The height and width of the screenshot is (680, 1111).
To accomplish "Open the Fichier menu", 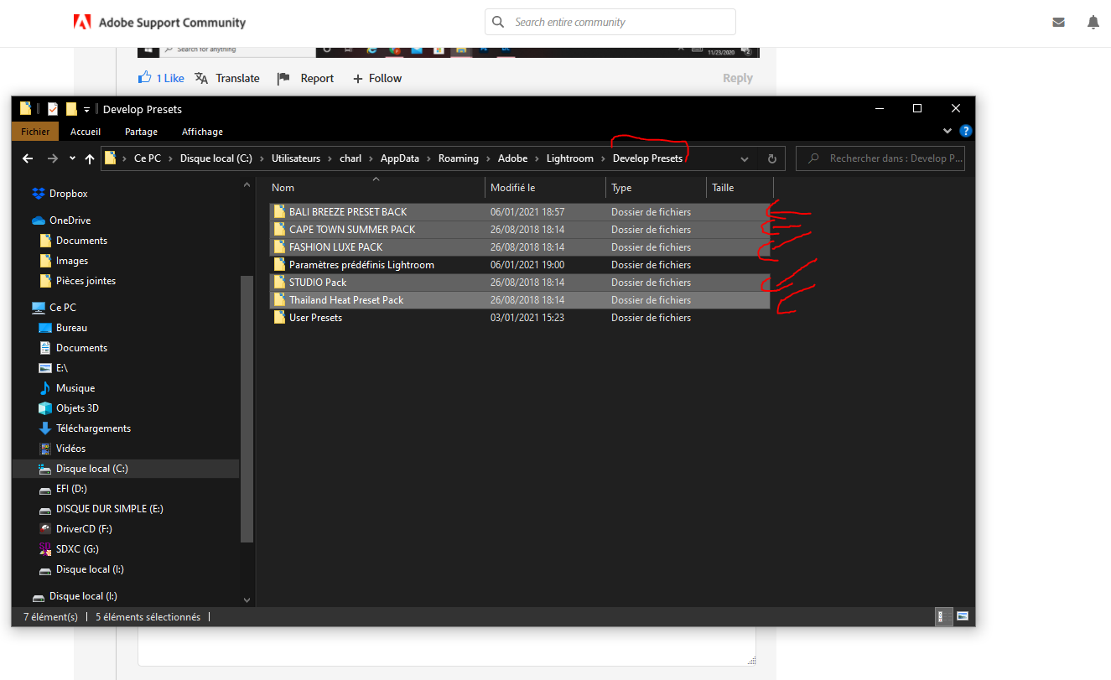I will pyautogui.click(x=34, y=131).
